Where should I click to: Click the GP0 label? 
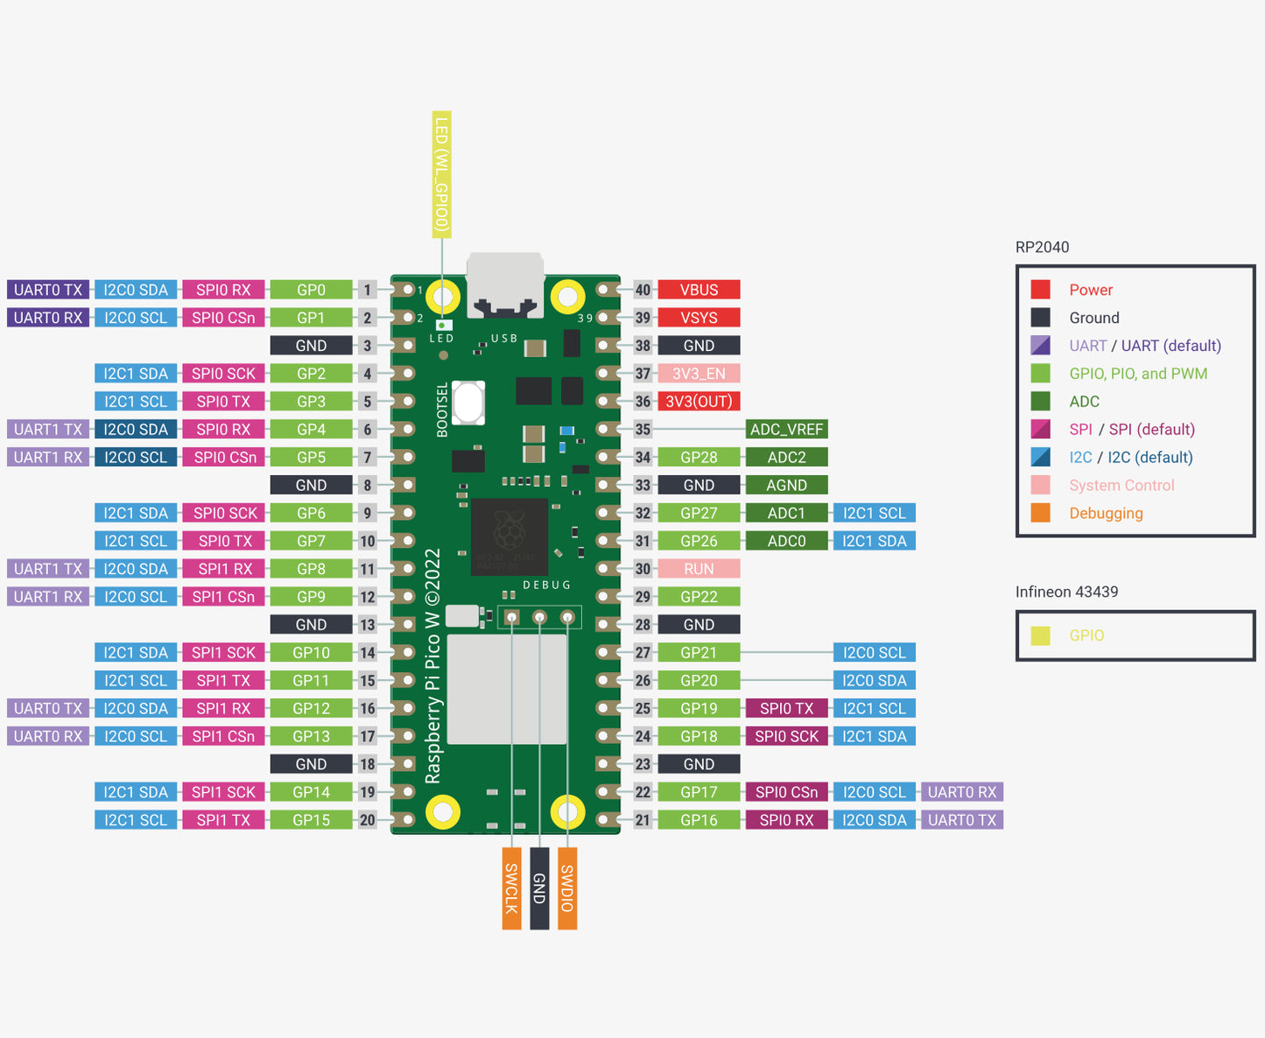(311, 290)
